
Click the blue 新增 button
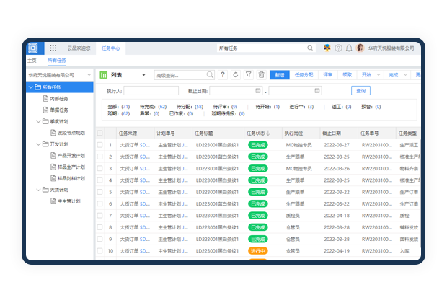279,74
